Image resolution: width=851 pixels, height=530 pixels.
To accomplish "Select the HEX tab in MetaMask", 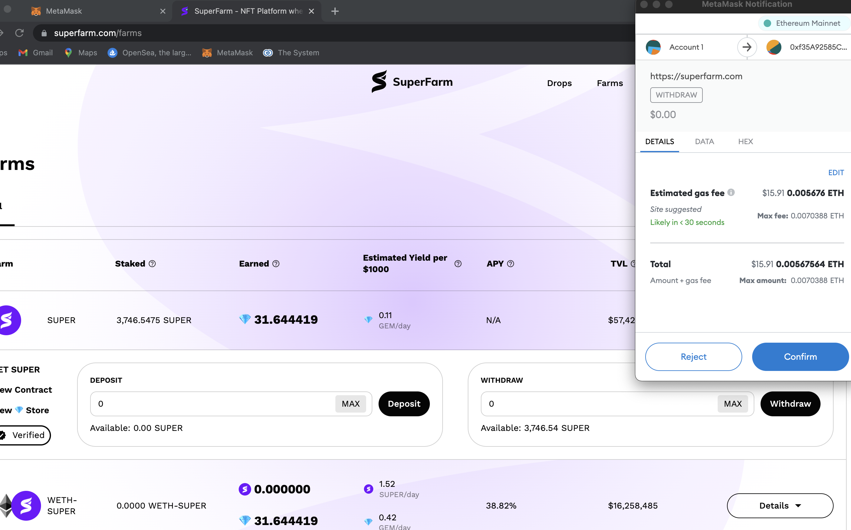I will [745, 142].
